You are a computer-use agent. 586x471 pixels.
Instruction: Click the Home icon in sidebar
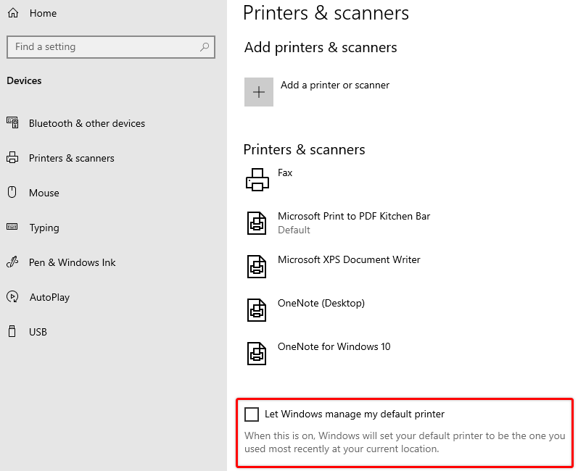[13, 13]
